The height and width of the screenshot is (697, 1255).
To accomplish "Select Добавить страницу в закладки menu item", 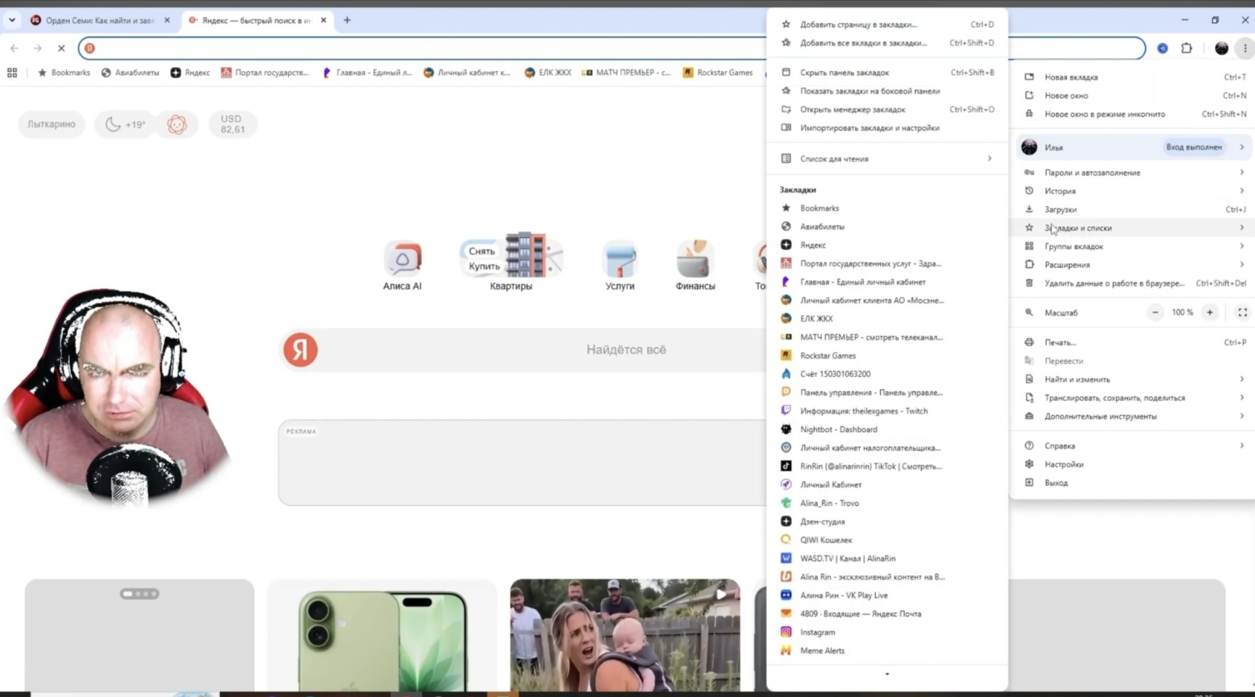I will point(887,25).
